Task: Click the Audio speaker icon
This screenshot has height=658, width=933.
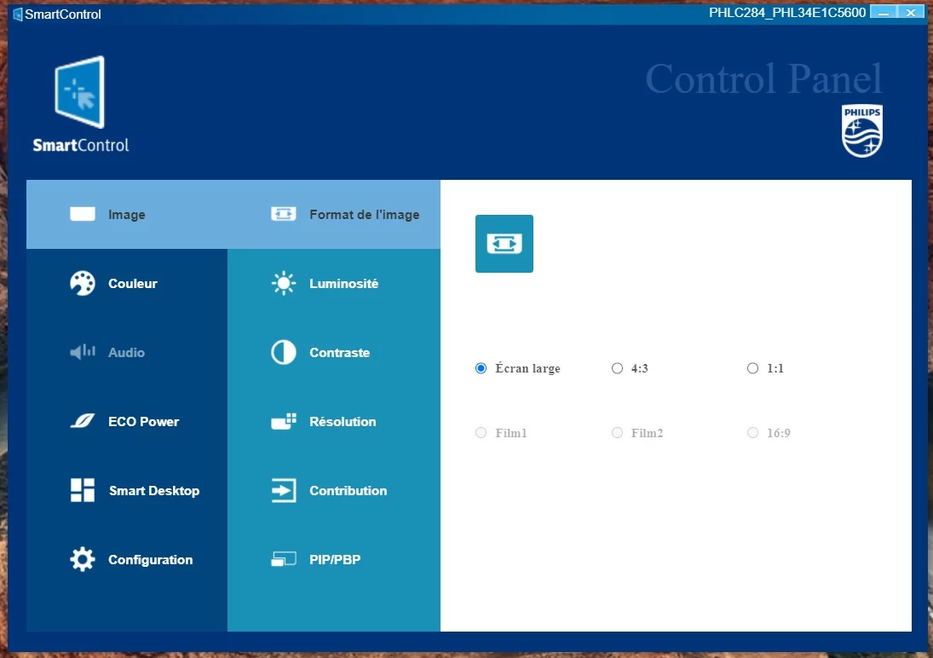Action: coord(82,352)
